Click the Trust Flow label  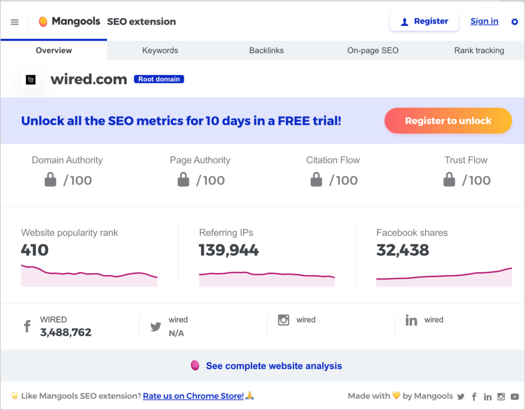point(466,160)
